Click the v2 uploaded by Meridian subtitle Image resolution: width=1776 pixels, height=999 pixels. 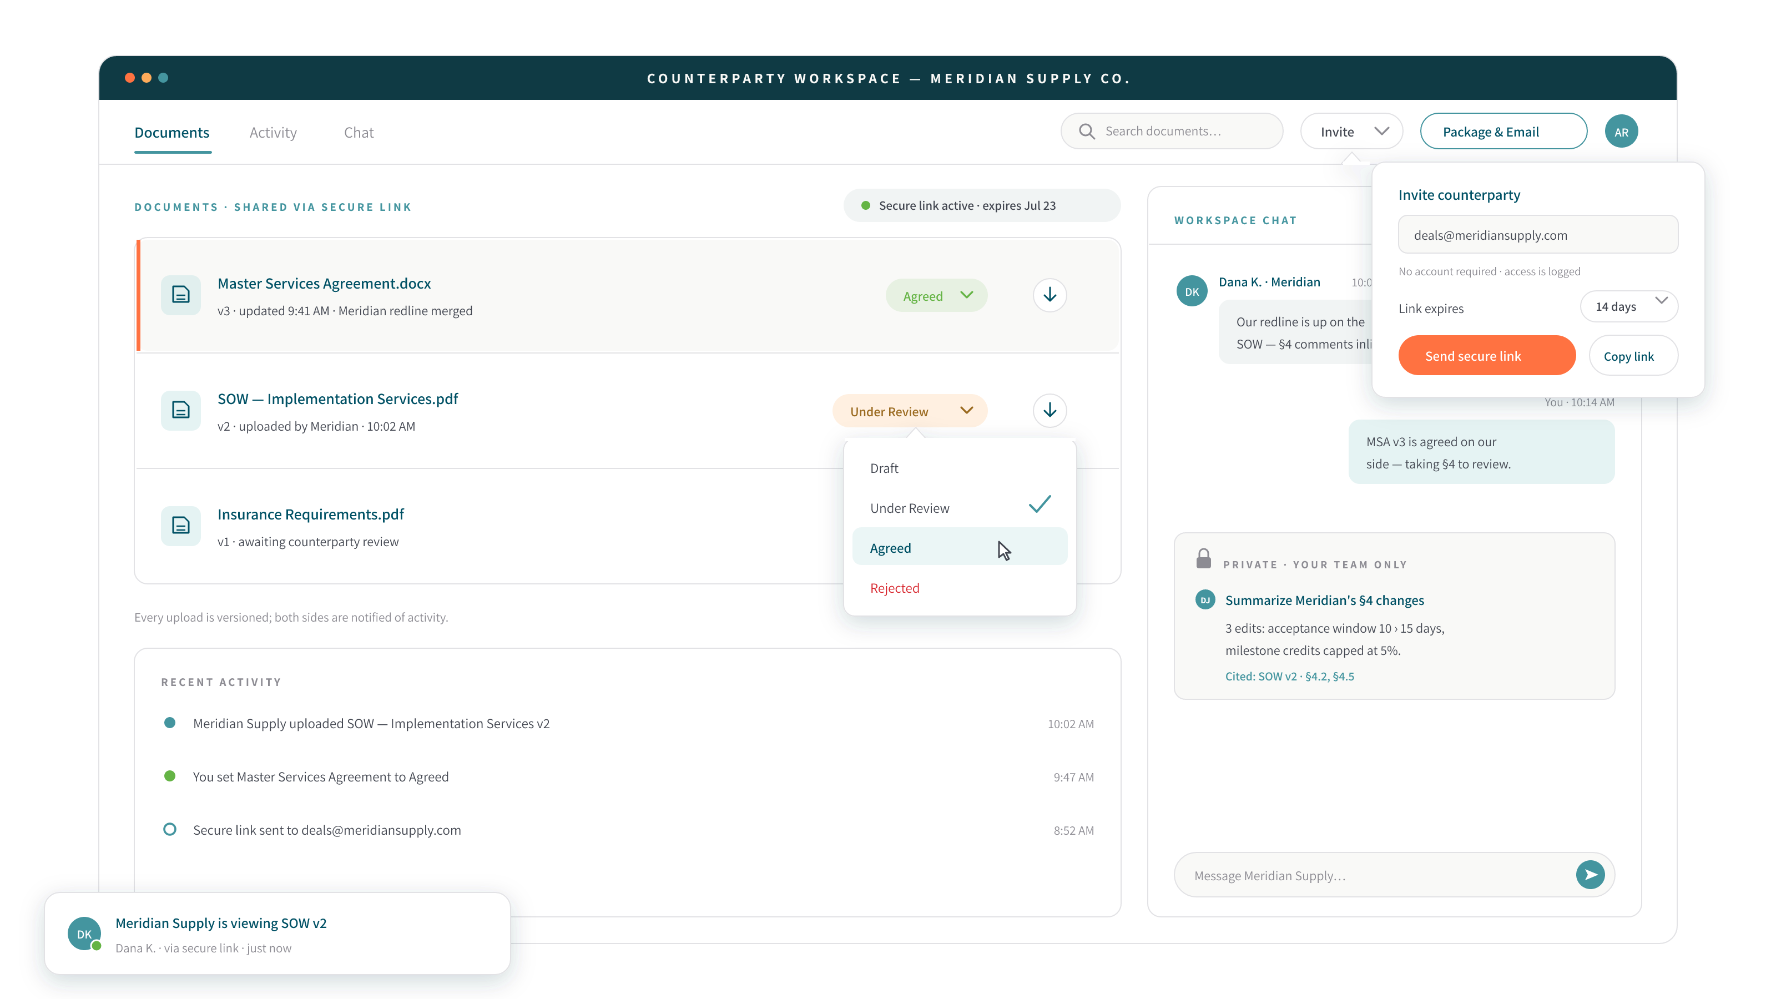coord(316,426)
